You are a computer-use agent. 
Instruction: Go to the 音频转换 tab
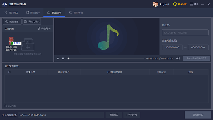(76, 13)
